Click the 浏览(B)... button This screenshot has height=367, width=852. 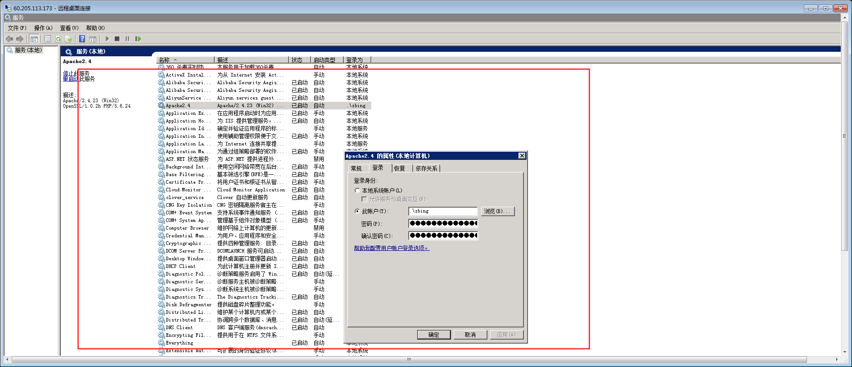click(498, 211)
